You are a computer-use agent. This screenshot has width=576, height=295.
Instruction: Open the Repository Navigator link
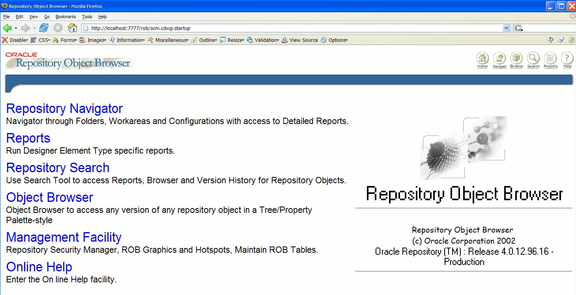tap(64, 109)
